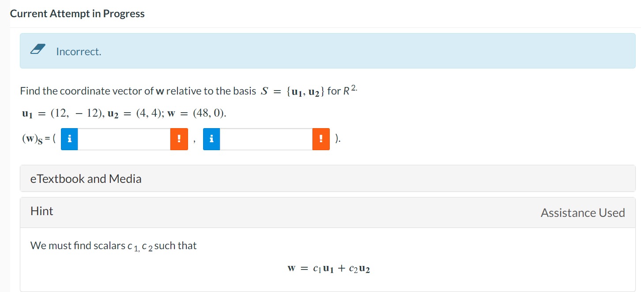This screenshot has width=641, height=292.
Task: Click the Assistance Used label
Action: coord(583,212)
